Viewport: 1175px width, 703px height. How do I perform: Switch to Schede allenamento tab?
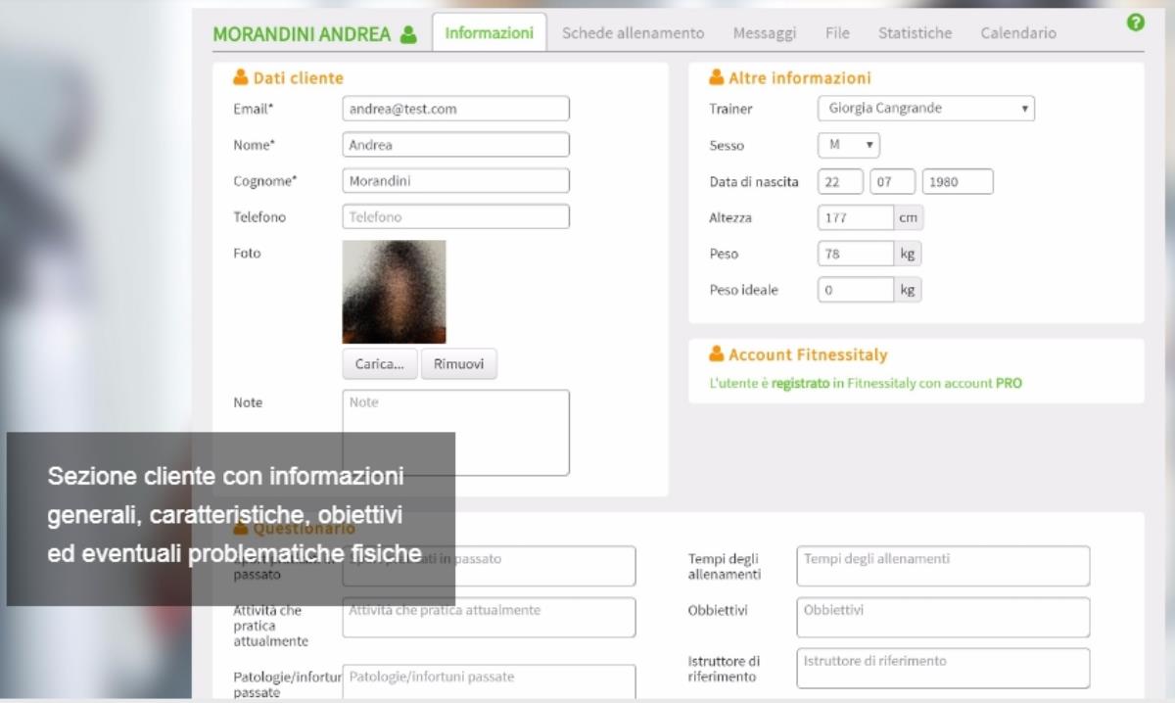(x=633, y=33)
